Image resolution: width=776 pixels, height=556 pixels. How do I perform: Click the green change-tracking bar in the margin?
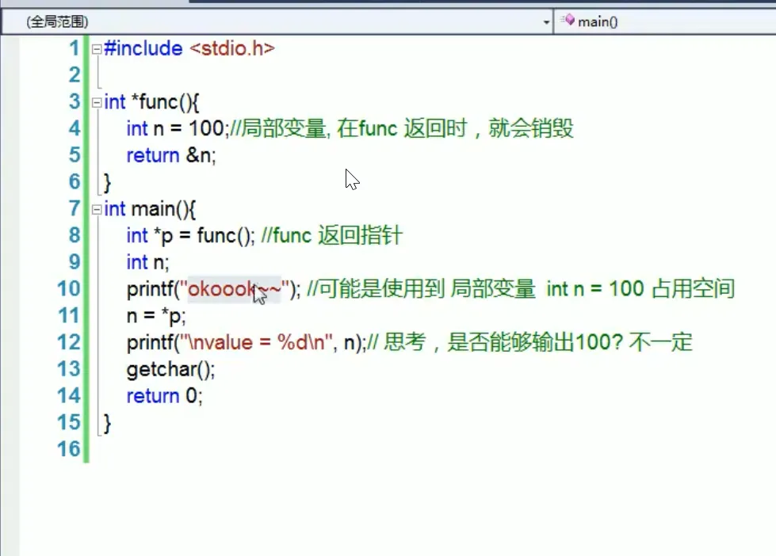(87, 238)
